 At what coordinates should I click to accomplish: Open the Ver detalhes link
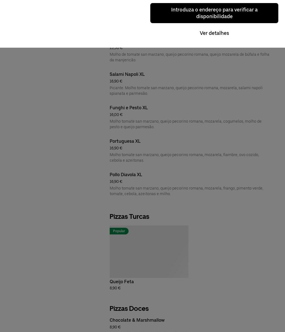pos(214,33)
